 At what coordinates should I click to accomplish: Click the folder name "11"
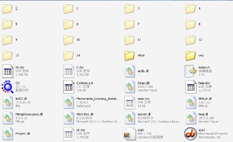pyautogui.click(x=139, y=40)
